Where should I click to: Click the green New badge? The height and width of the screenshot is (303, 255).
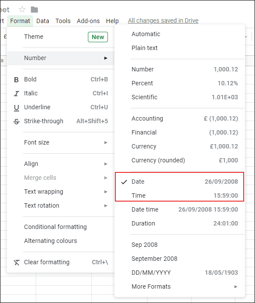pyautogui.click(x=98, y=37)
